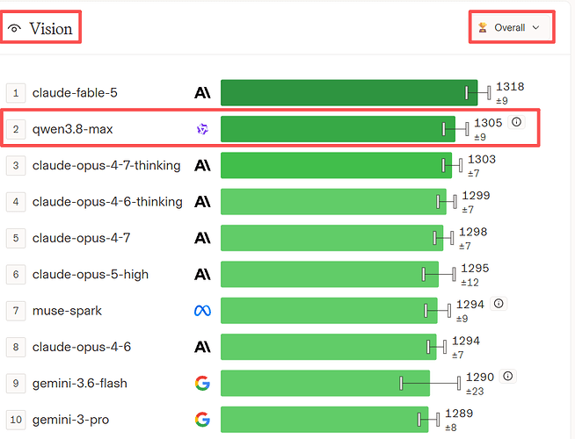Select the claude-opus-4-6 model name
575x439 pixels.
82,347
